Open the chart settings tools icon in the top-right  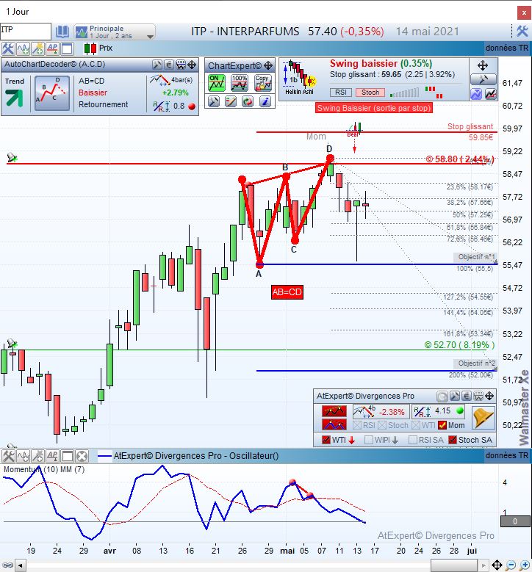click(x=522, y=31)
